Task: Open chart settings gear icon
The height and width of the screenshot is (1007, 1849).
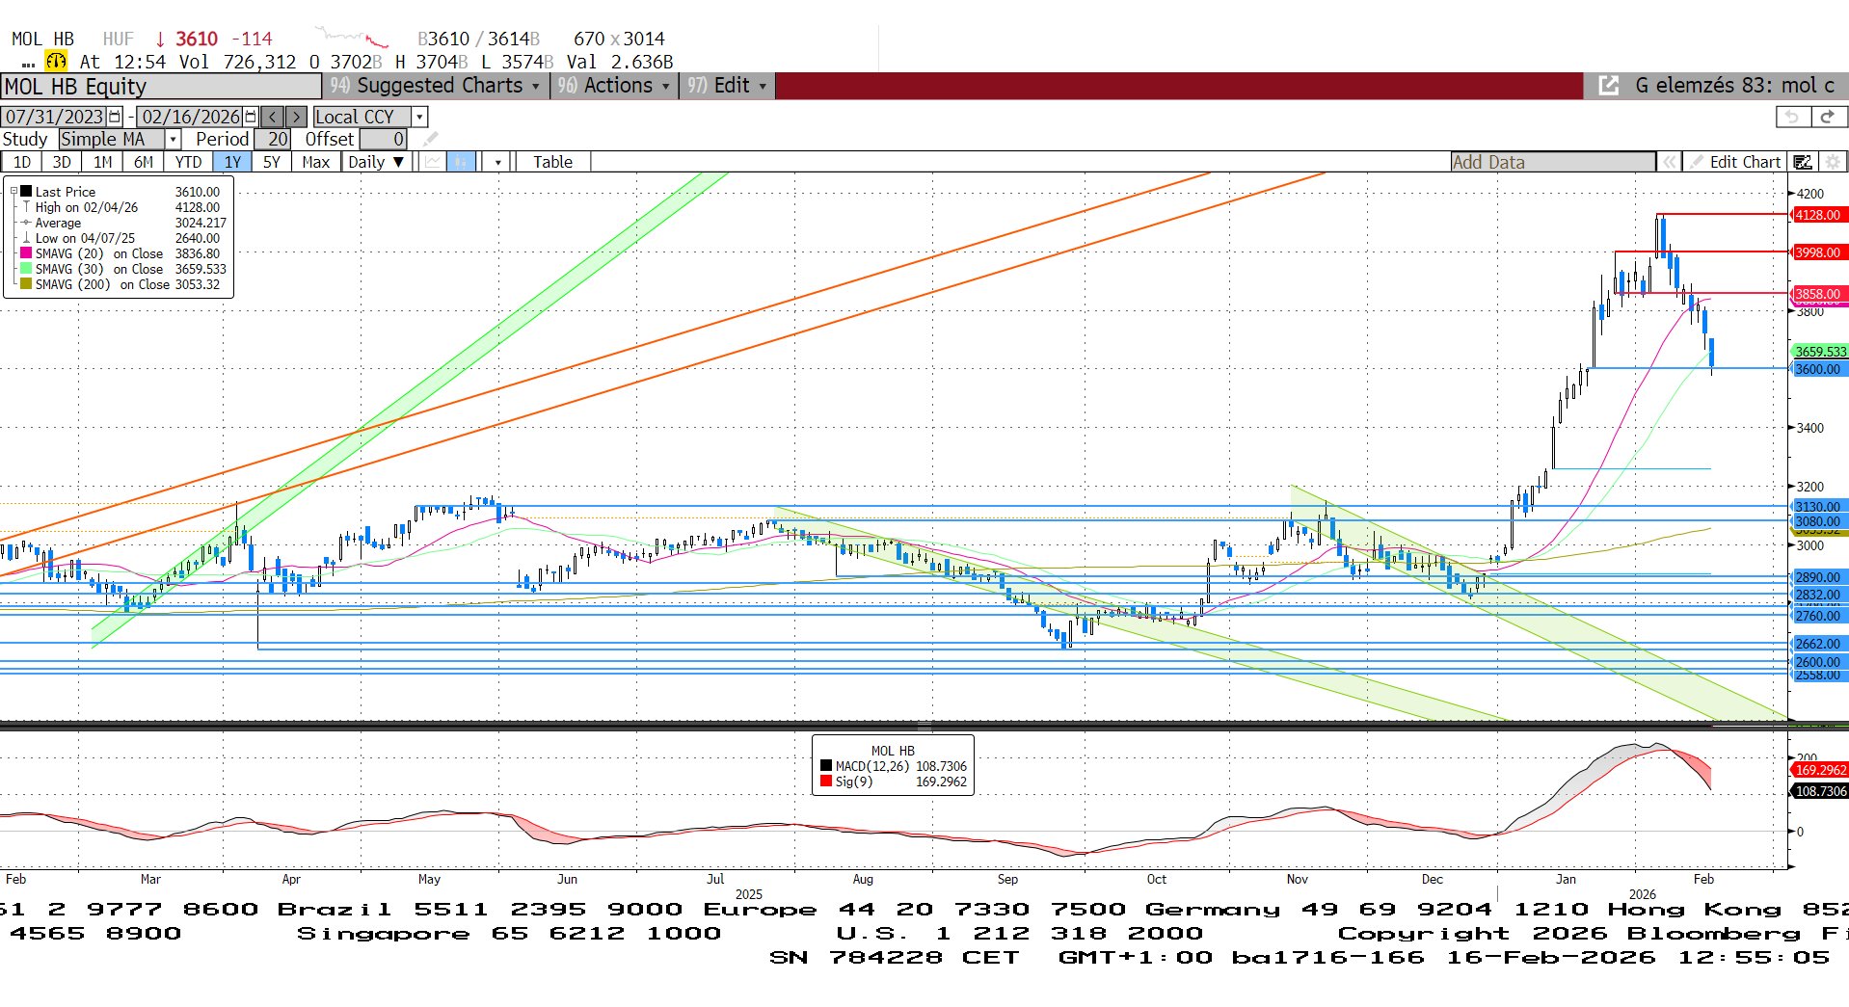Action: (x=1833, y=162)
